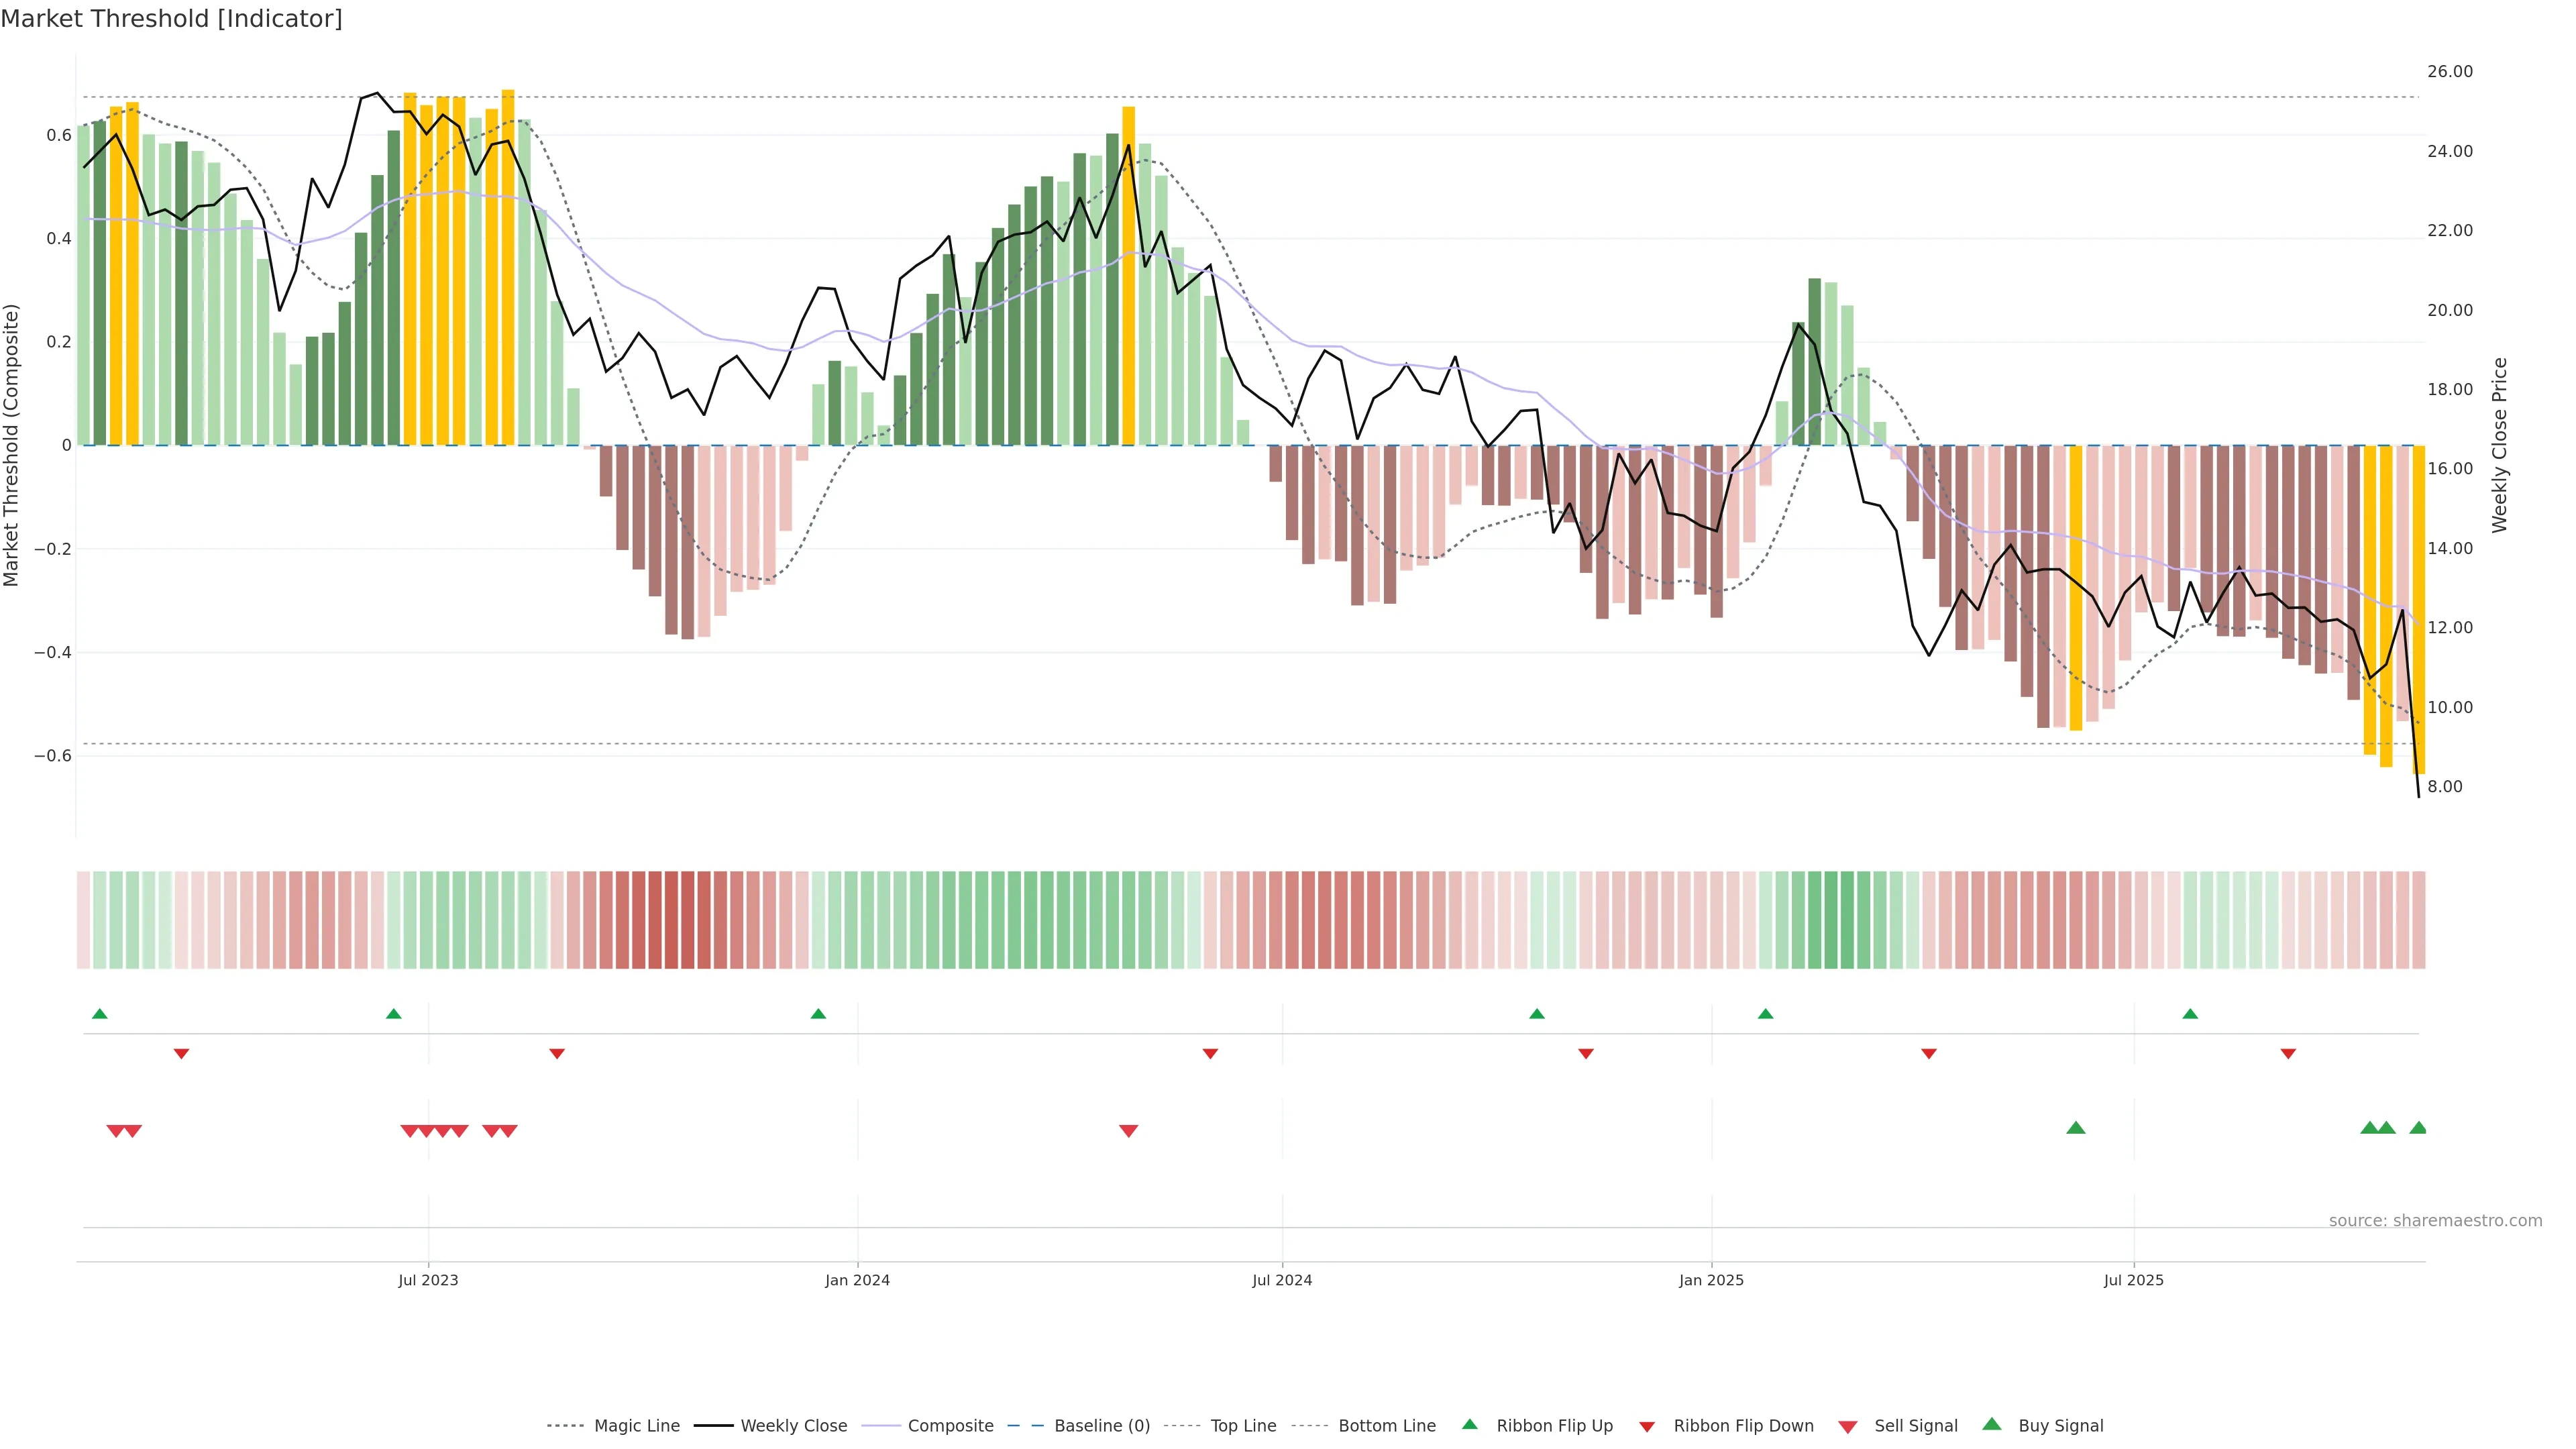The image size is (2576, 1449).
Task: Click the Jan 2025 x-axis label
Action: pyautogui.click(x=1711, y=1280)
